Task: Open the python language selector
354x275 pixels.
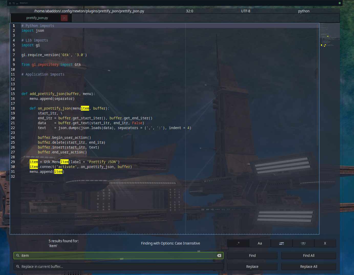Action: tap(304, 11)
